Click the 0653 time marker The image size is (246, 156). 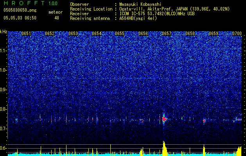click(73, 34)
